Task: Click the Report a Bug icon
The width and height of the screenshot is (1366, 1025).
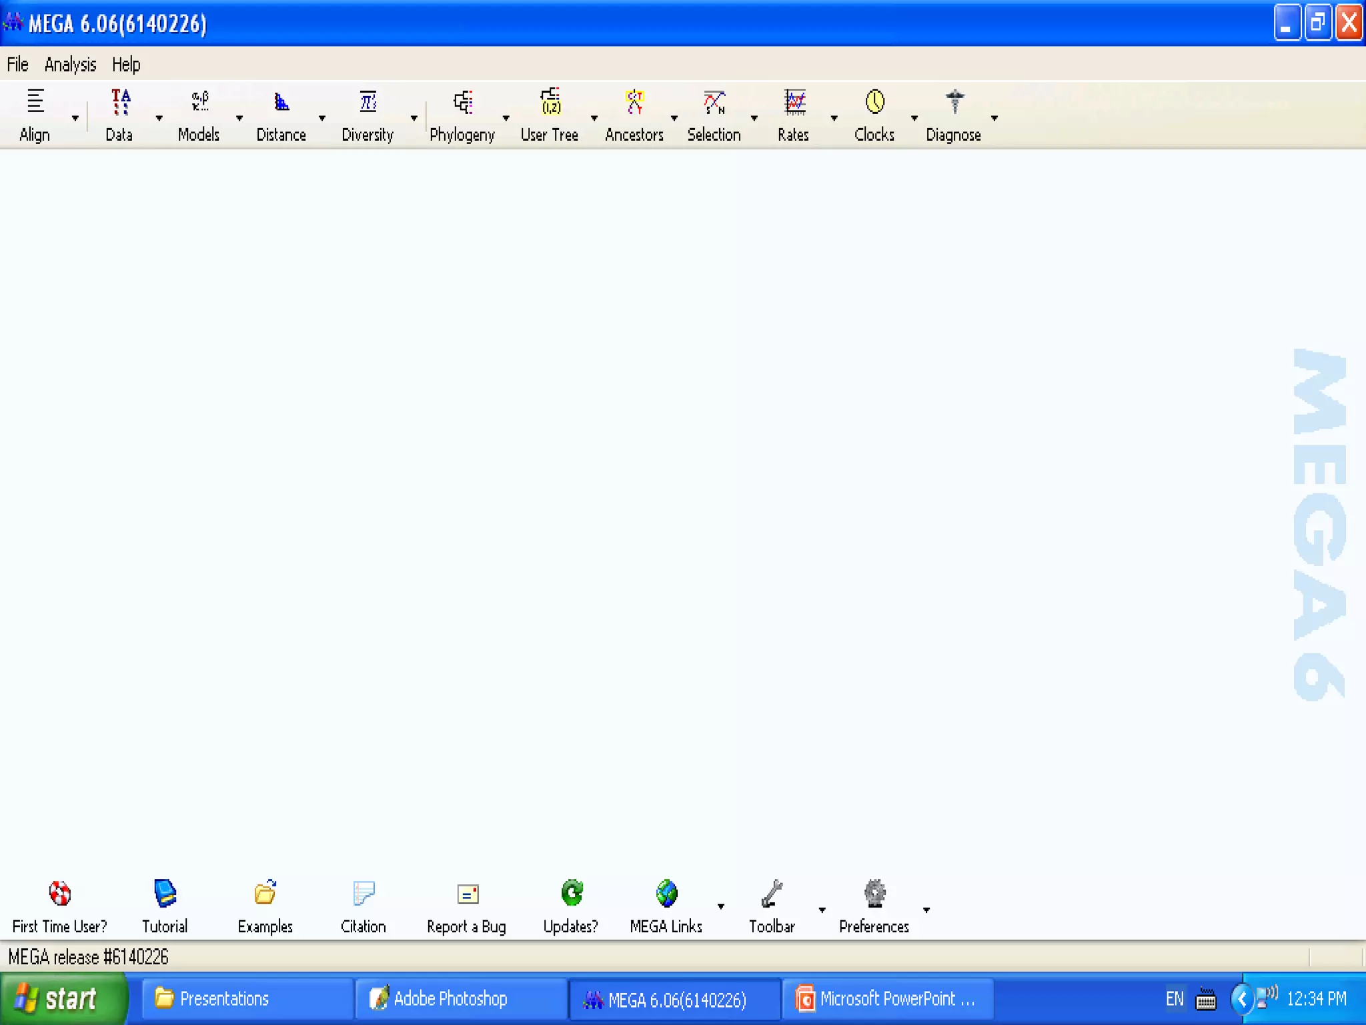Action: coord(468,894)
